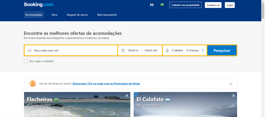Select the Acomodações tab
Viewport: 265px width, 117px height.
point(34,15)
